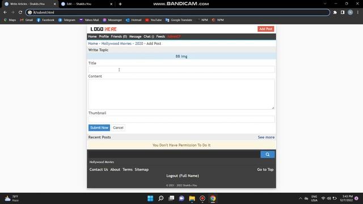Click the Cancel button
363x204 pixels.
click(x=118, y=127)
